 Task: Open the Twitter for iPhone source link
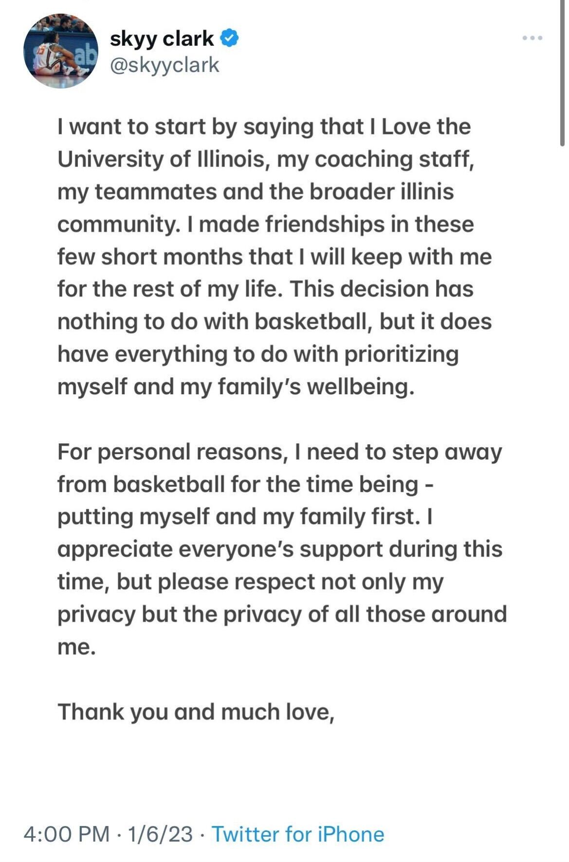point(298,834)
